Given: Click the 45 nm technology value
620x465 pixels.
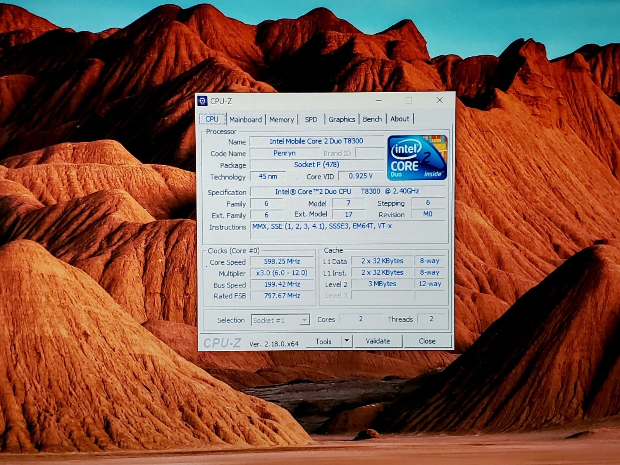Looking at the screenshot, I should point(268,176).
